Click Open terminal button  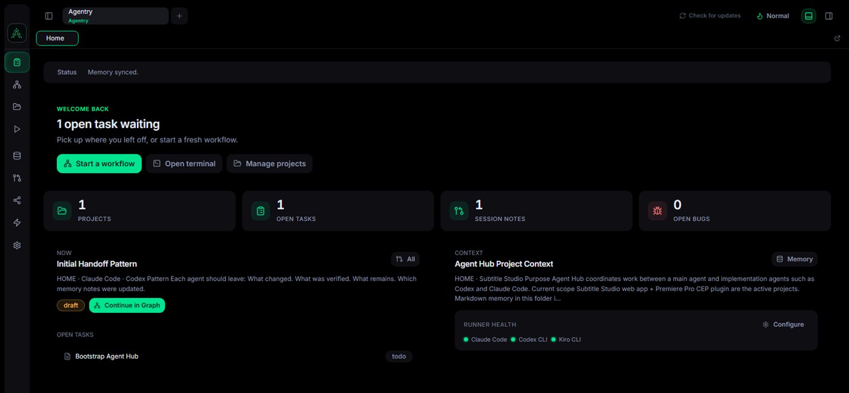(184, 164)
